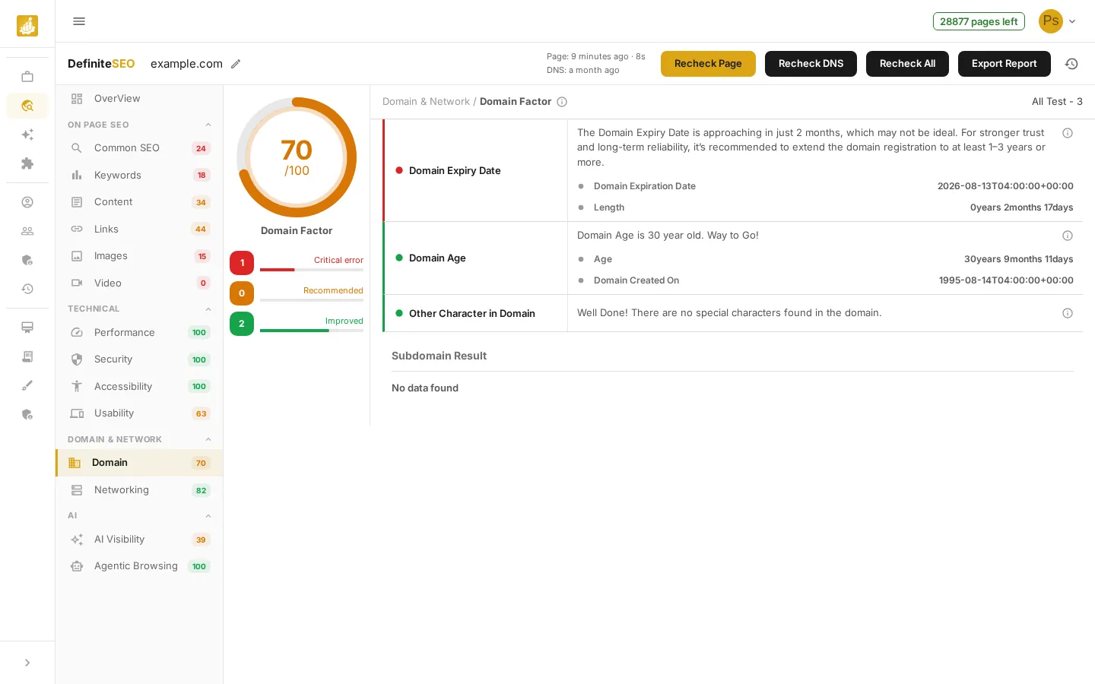Filter by Improved count badge 2
Viewport: 1095px width, 684px height.
point(242,324)
